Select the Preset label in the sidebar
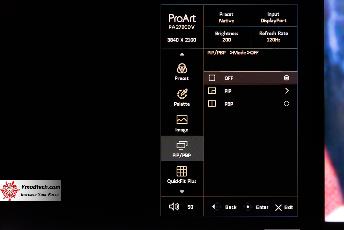This screenshot has width=344, height=230. point(182,78)
